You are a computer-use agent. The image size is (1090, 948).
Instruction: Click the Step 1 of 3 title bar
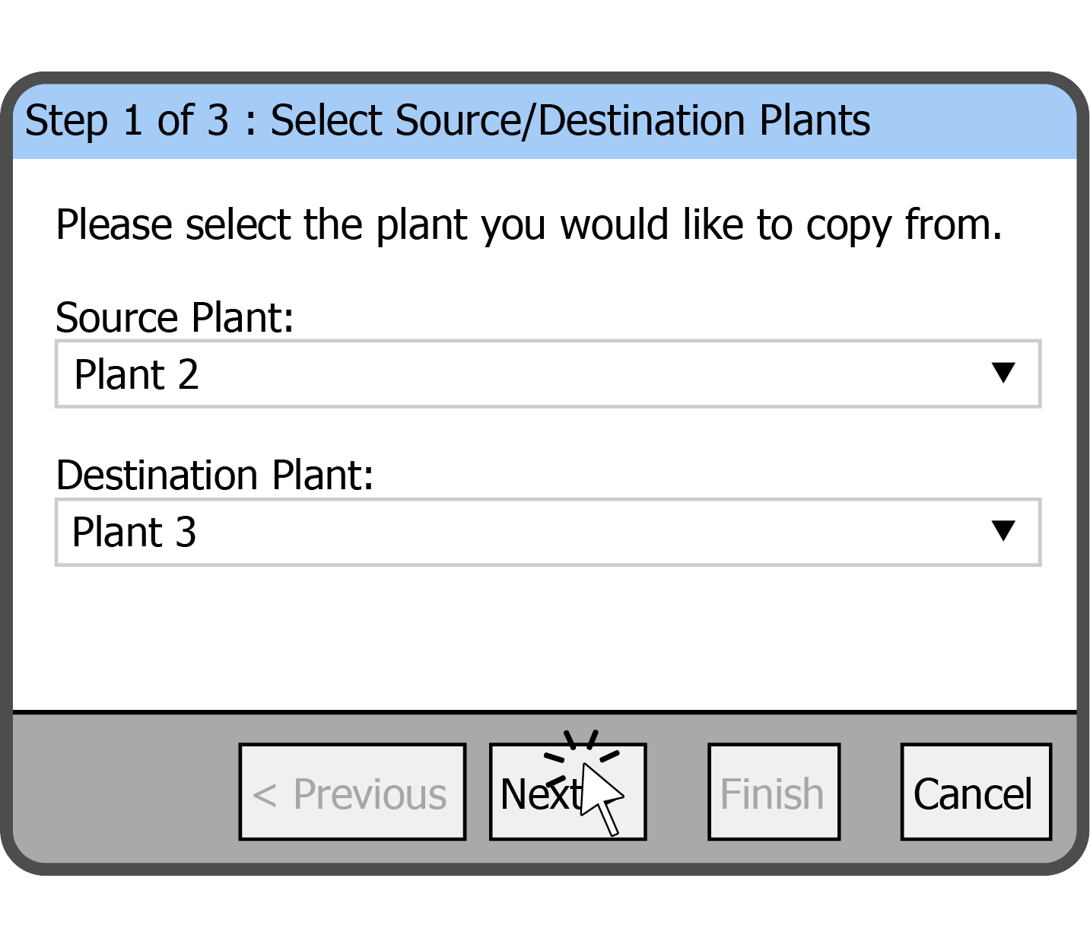pos(449,119)
